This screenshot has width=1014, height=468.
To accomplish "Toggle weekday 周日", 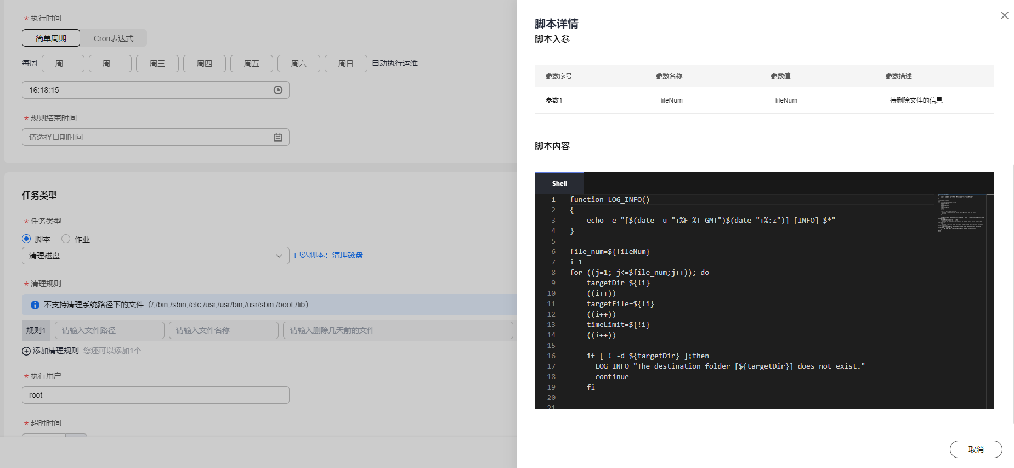I will coord(346,64).
